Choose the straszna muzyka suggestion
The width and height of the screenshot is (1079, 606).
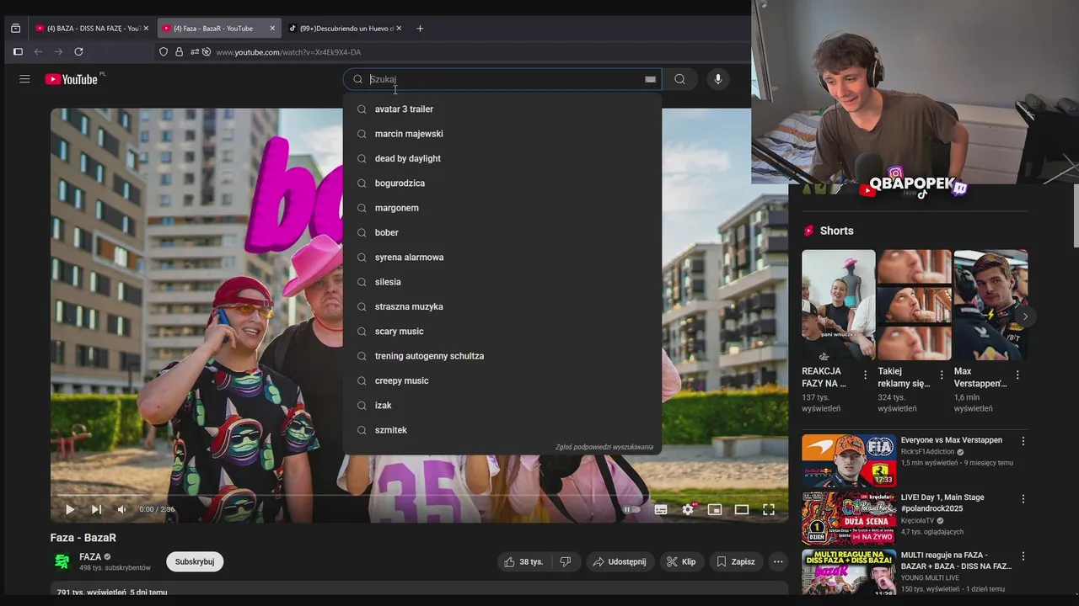tap(502, 306)
